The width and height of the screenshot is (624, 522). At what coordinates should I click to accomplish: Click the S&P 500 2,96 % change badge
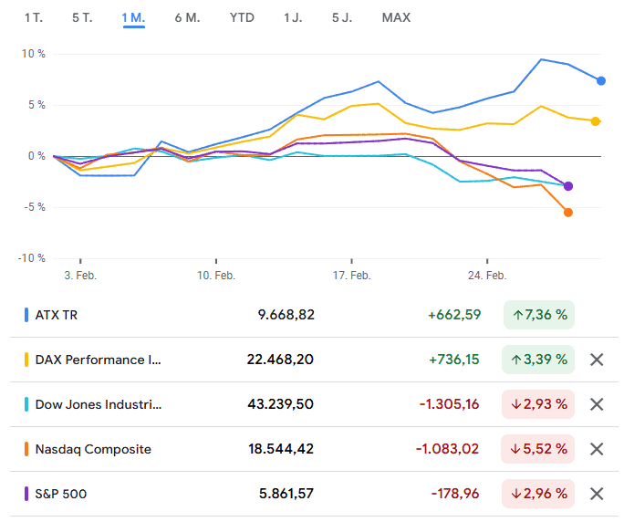coord(538,494)
